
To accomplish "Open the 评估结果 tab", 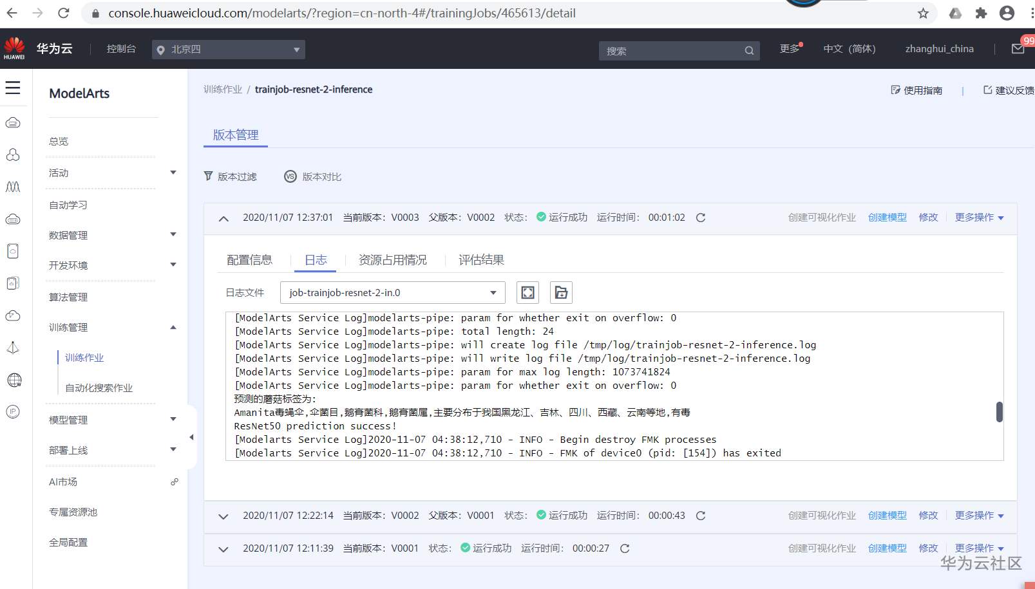I will click(x=481, y=260).
